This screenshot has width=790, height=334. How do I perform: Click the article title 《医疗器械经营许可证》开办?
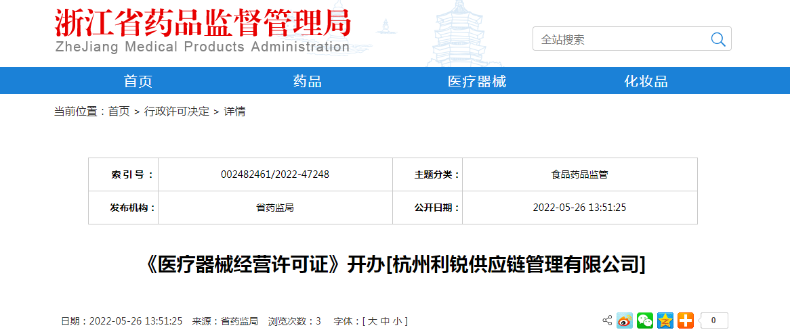(395, 264)
